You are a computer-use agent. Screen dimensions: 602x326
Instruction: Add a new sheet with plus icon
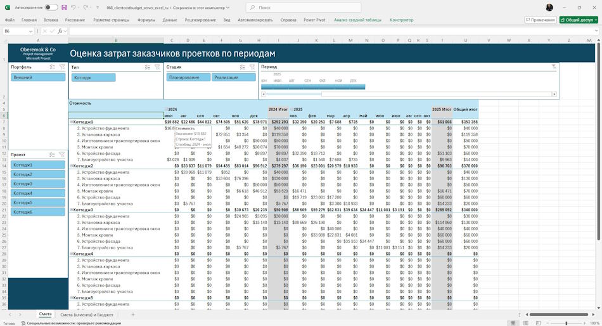coord(133,315)
